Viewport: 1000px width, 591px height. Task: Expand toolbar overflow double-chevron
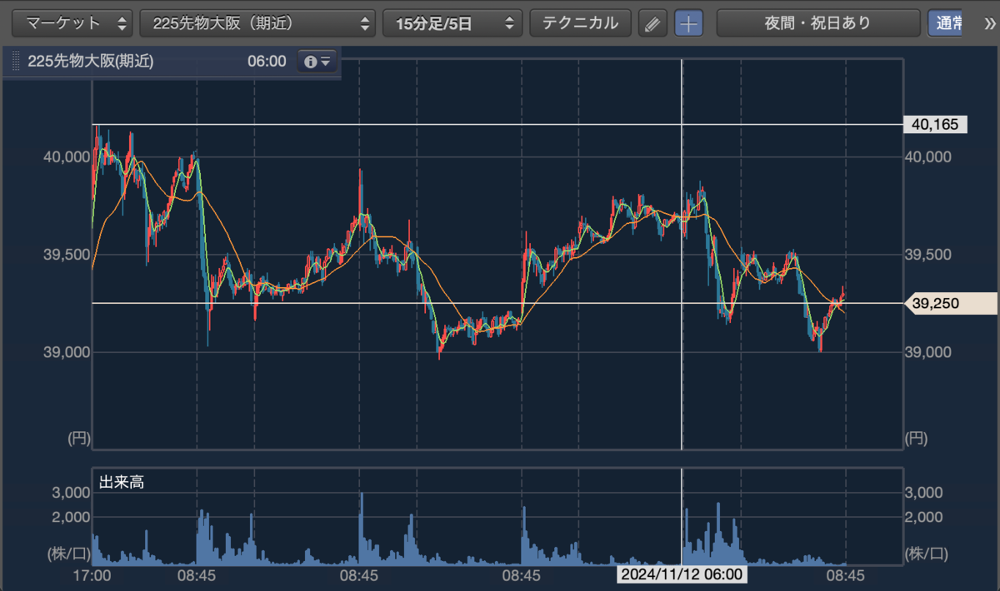point(988,23)
